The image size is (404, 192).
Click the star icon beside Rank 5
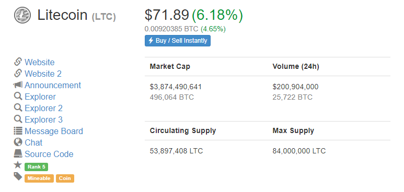pyautogui.click(x=18, y=165)
